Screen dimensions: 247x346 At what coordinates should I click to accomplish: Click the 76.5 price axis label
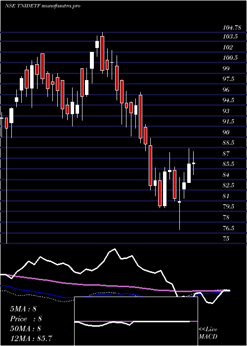tap(229, 228)
